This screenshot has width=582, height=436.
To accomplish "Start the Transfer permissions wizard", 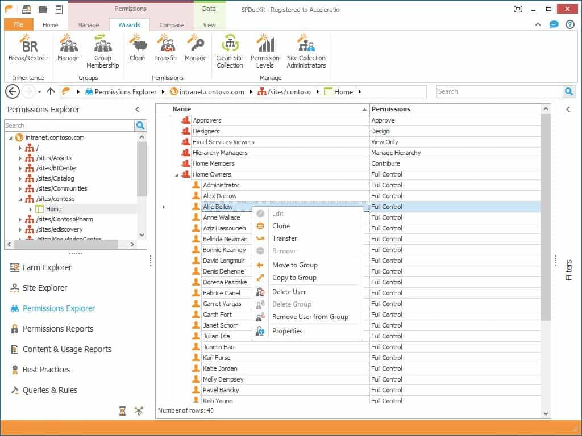I will [x=165, y=48].
